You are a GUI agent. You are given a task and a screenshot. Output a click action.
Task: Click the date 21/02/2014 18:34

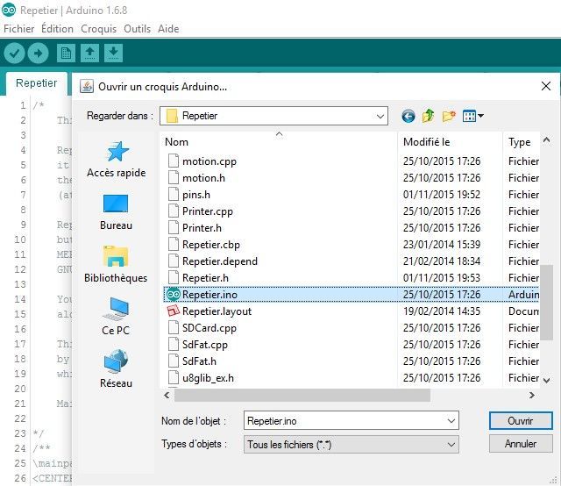point(442,261)
